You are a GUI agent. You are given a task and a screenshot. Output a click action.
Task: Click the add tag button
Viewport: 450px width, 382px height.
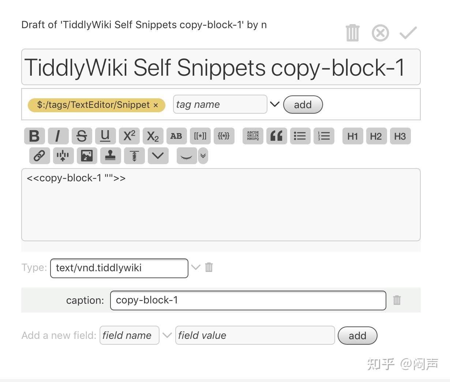pos(303,105)
